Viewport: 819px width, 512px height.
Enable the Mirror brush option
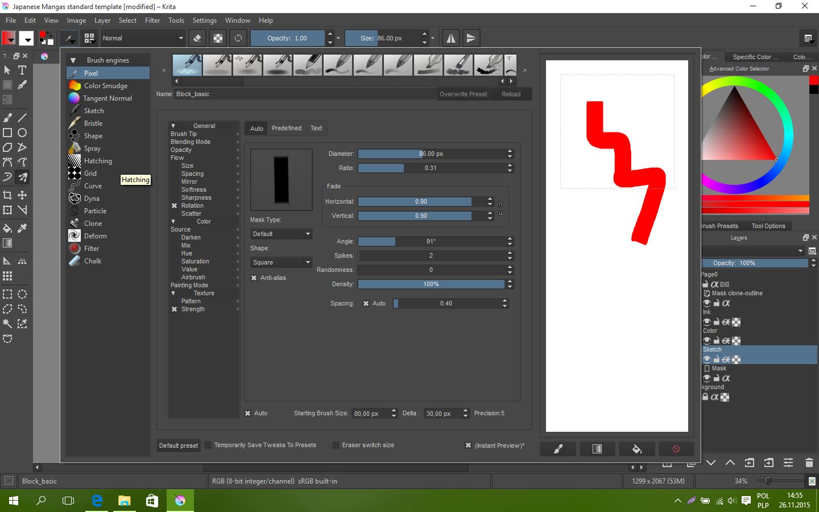[175, 181]
